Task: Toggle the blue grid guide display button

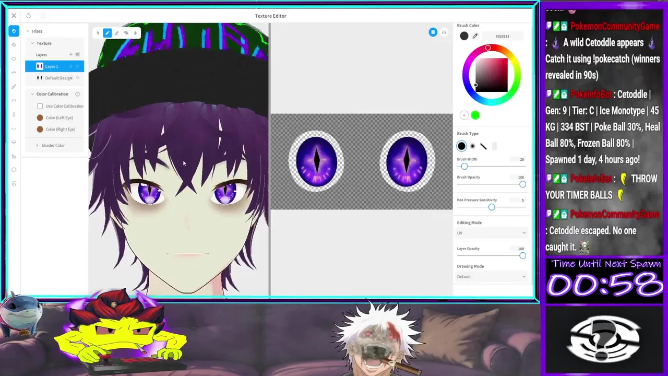Action: pos(433,32)
